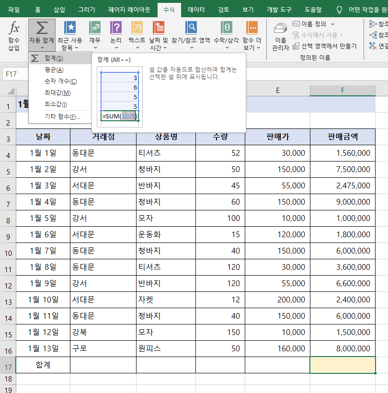This screenshot has height=393, width=388.
Task: Click the 판매가 header cell
Action: click(278, 137)
